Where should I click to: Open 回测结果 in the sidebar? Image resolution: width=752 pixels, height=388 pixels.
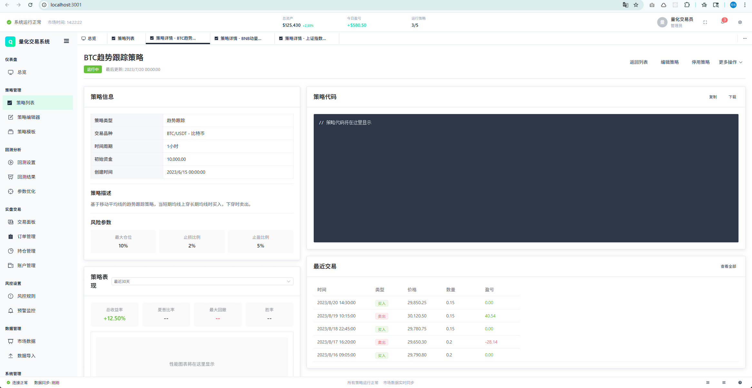click(38, 177)
